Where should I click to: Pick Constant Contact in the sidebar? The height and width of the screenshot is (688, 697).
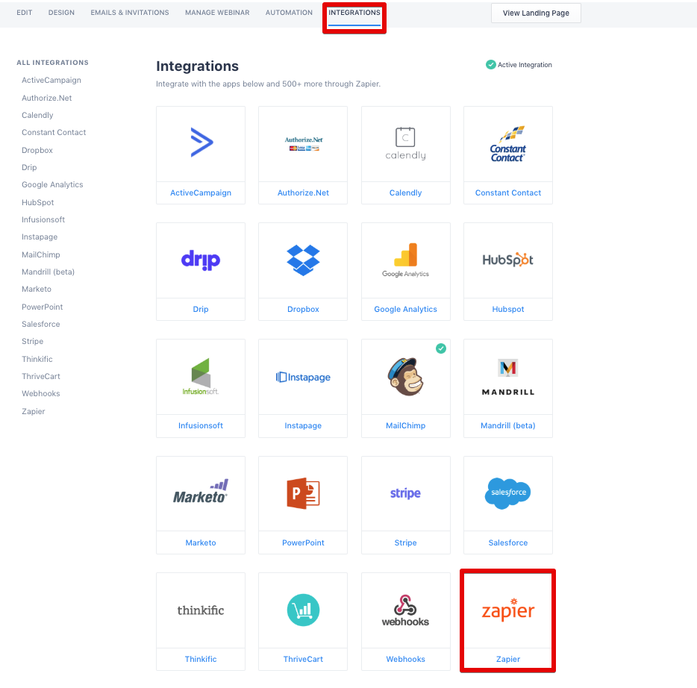tap(54, 132)
